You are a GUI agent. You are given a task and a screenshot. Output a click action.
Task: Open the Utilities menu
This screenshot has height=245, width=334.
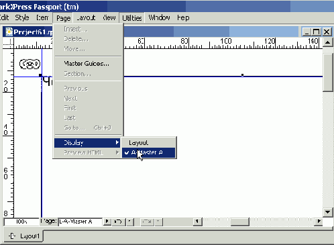pos(132,17)
